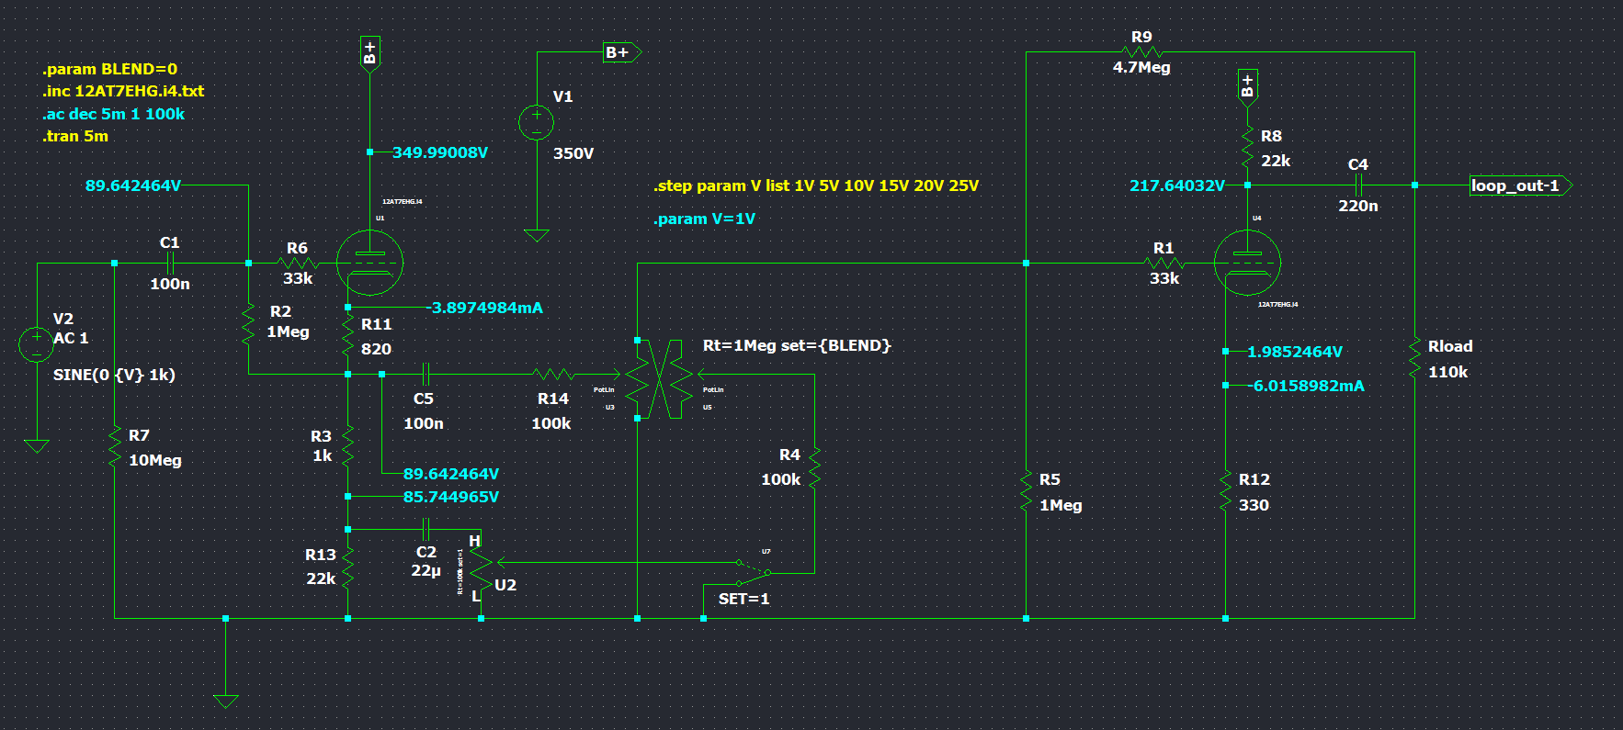Viewport: 1623px width, 730px height.
Task: Select the SET=1 switch attribute label
Action: click(743, 599)
